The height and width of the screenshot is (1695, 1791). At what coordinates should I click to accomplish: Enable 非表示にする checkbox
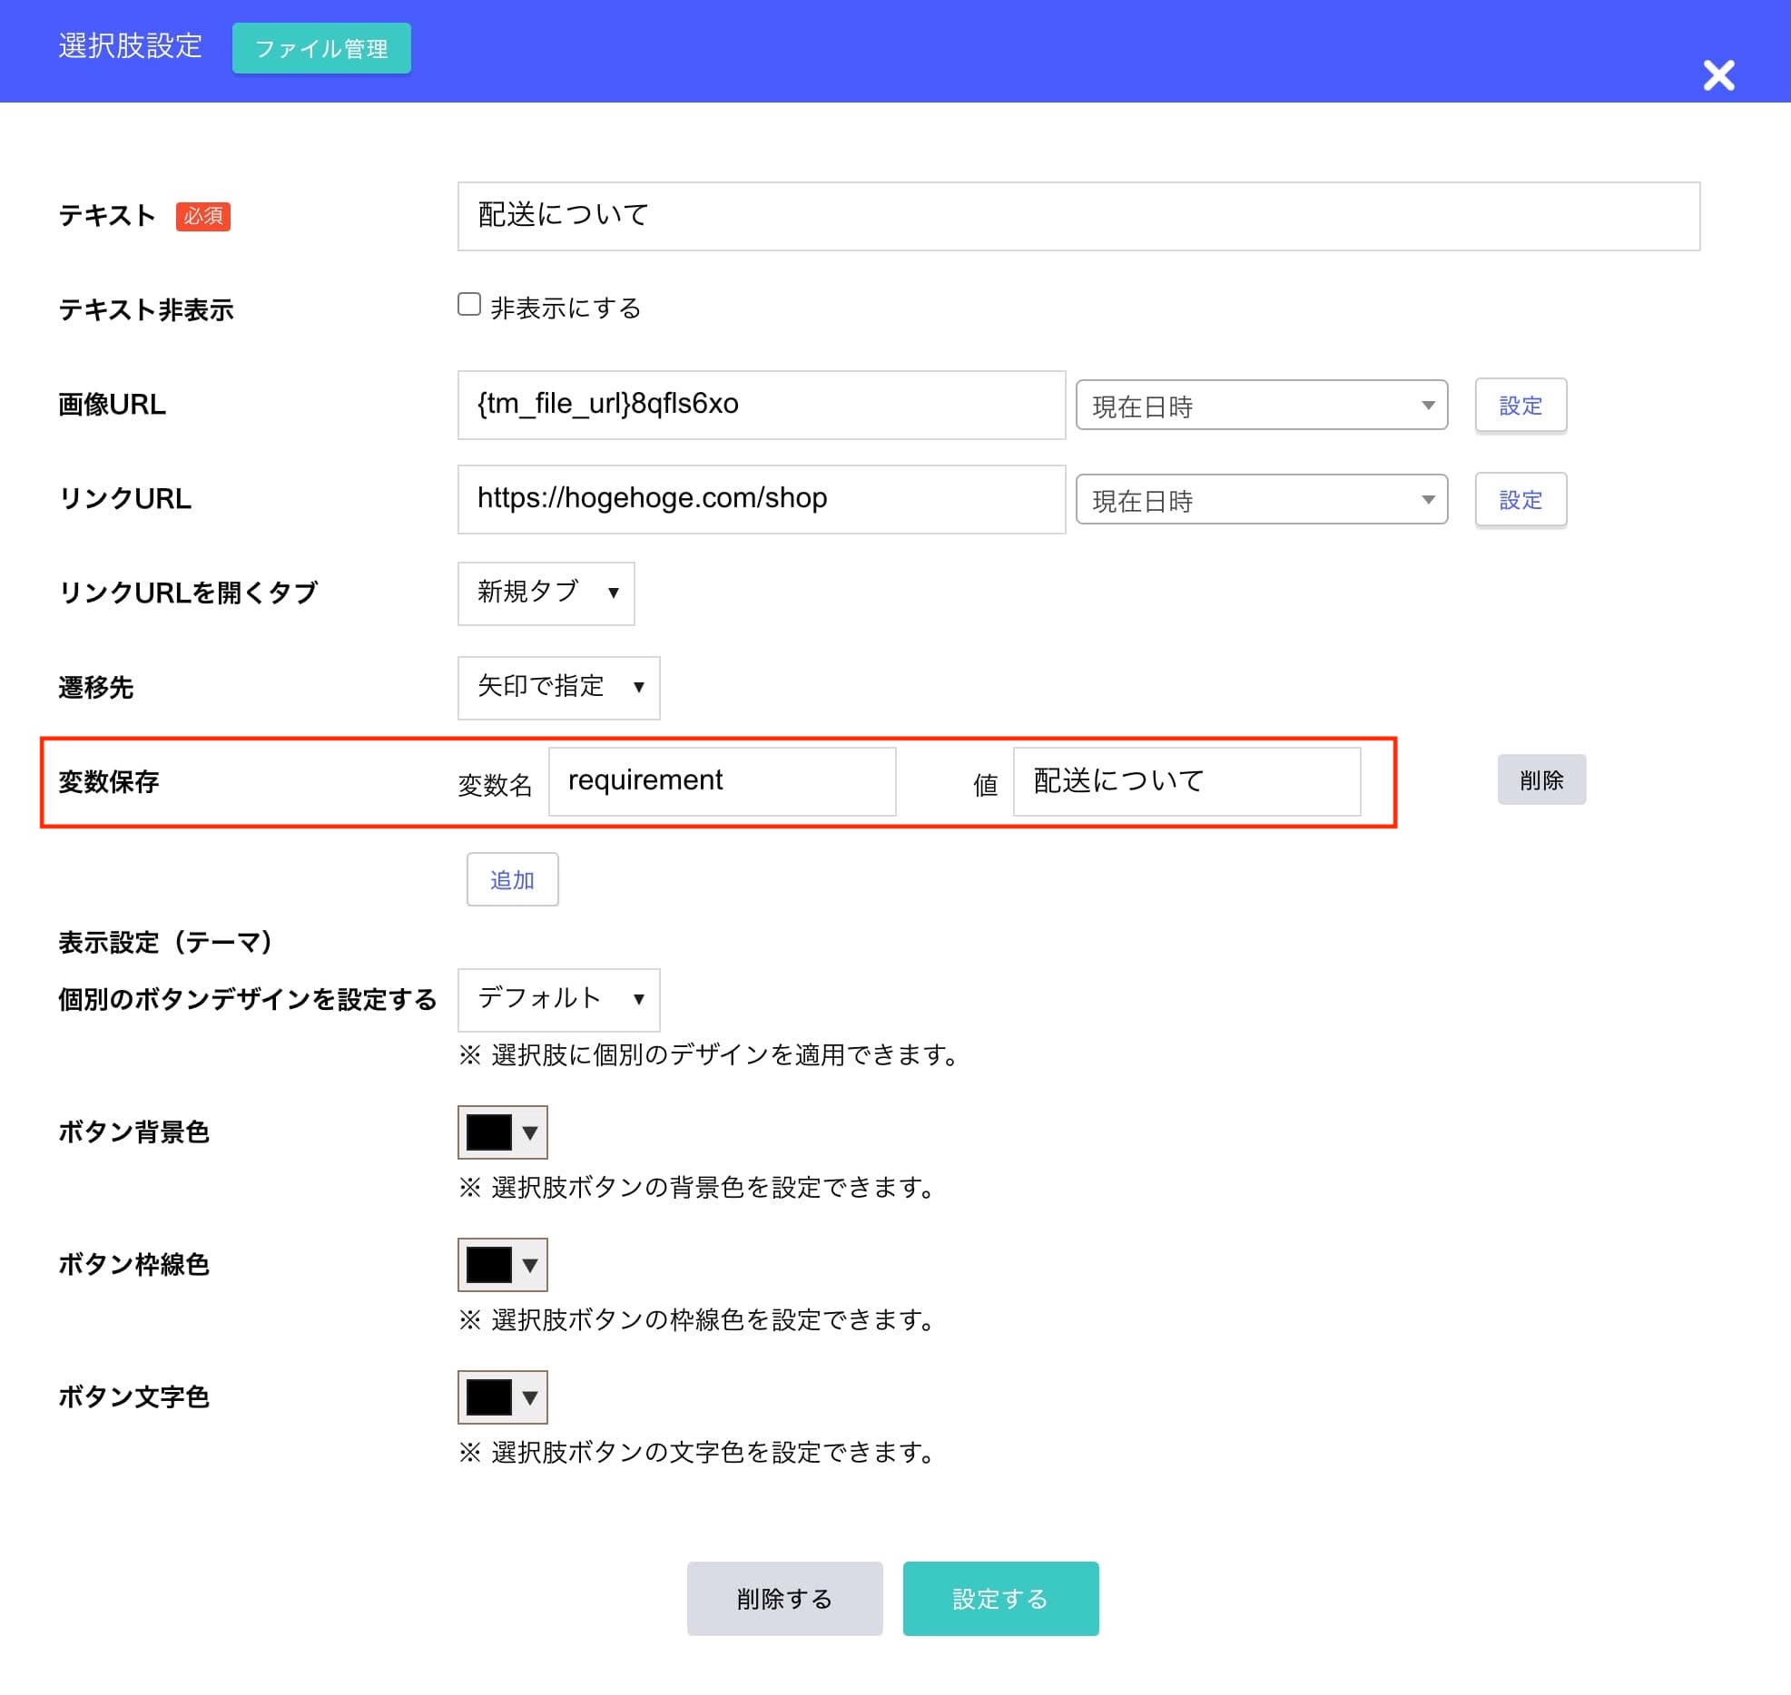coord(469,304)
